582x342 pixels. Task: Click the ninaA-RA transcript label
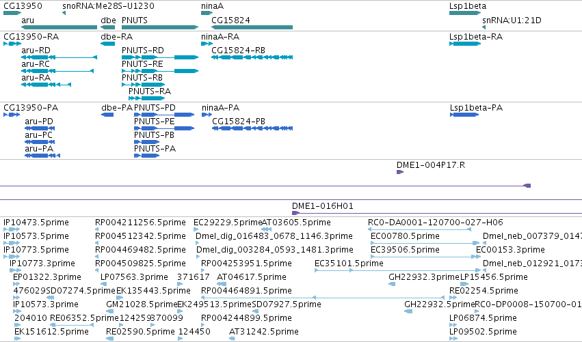tap(220, 37)
